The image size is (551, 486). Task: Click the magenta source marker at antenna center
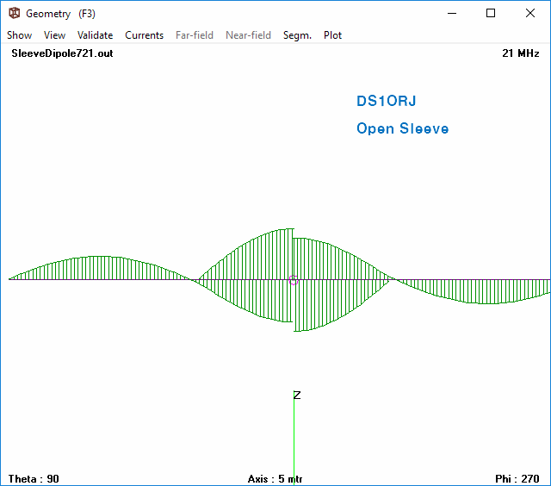tap(294, 280)
